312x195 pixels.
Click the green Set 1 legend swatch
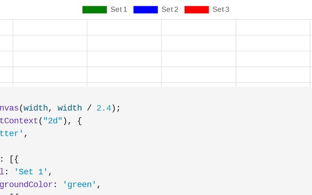tap(95, 10)
